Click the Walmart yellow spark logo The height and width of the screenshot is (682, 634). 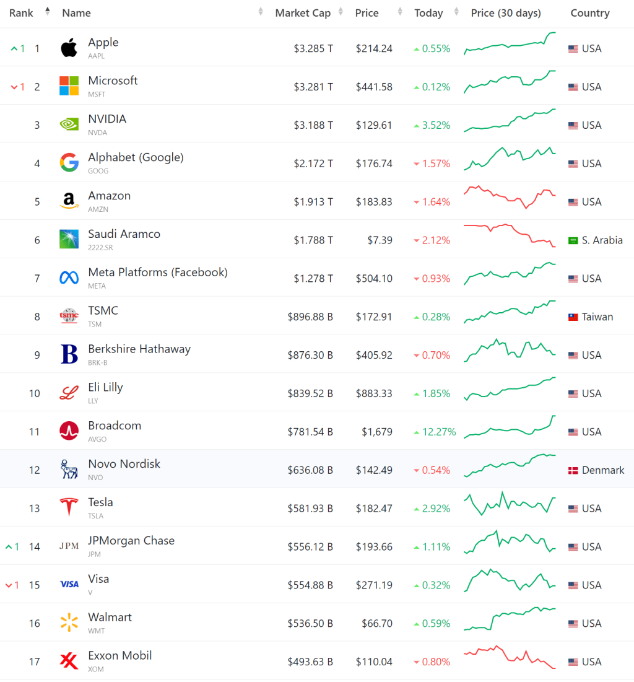(x=69, y=623)
